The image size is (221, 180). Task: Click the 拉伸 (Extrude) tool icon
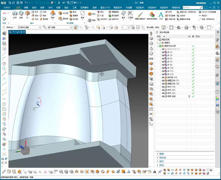tap(15, 13)
